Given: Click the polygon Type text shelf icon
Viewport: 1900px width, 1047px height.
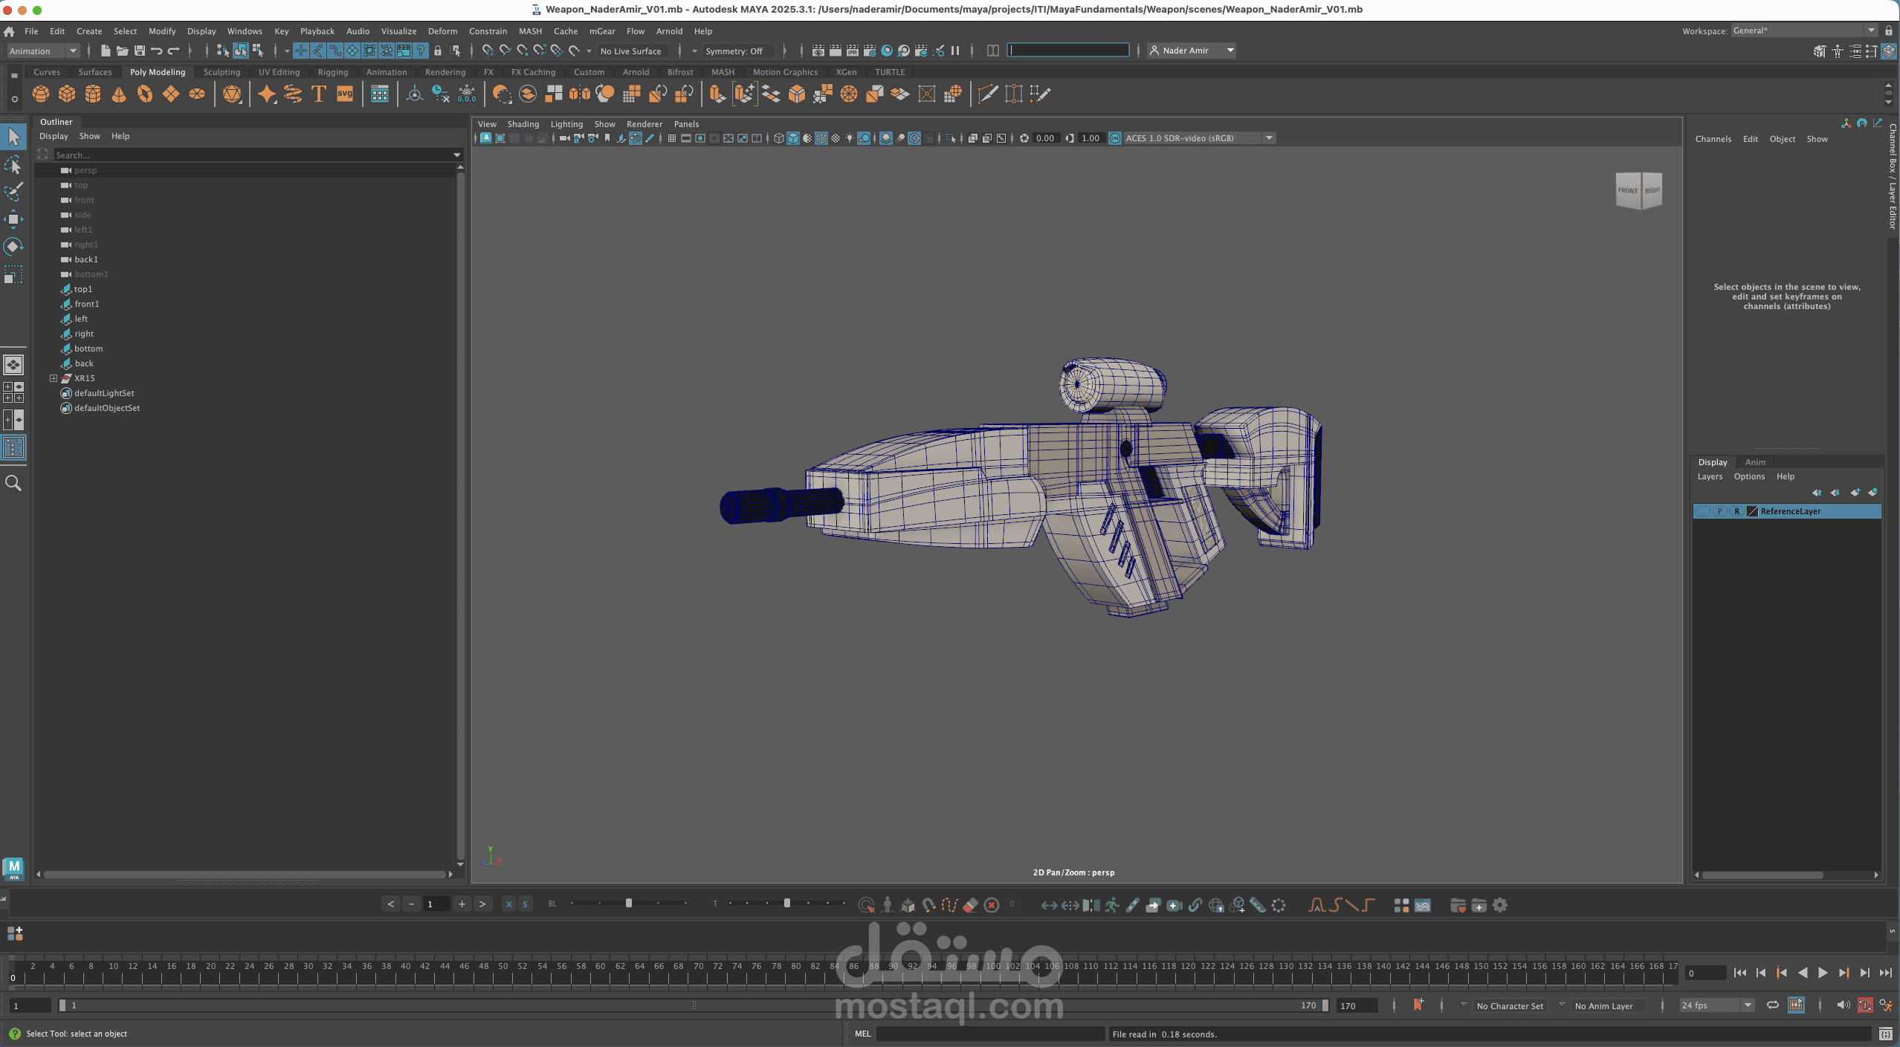Looking at the screenshot, I should 319,94.
